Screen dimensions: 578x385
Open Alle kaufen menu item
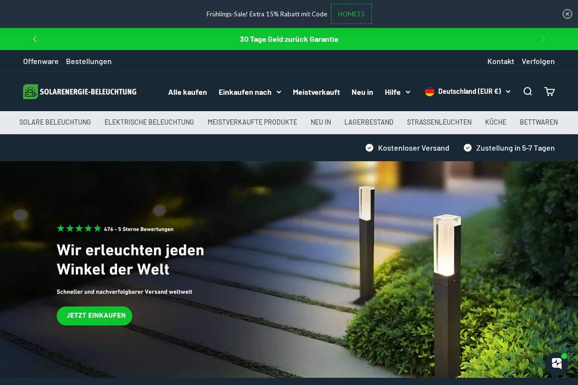187,92
